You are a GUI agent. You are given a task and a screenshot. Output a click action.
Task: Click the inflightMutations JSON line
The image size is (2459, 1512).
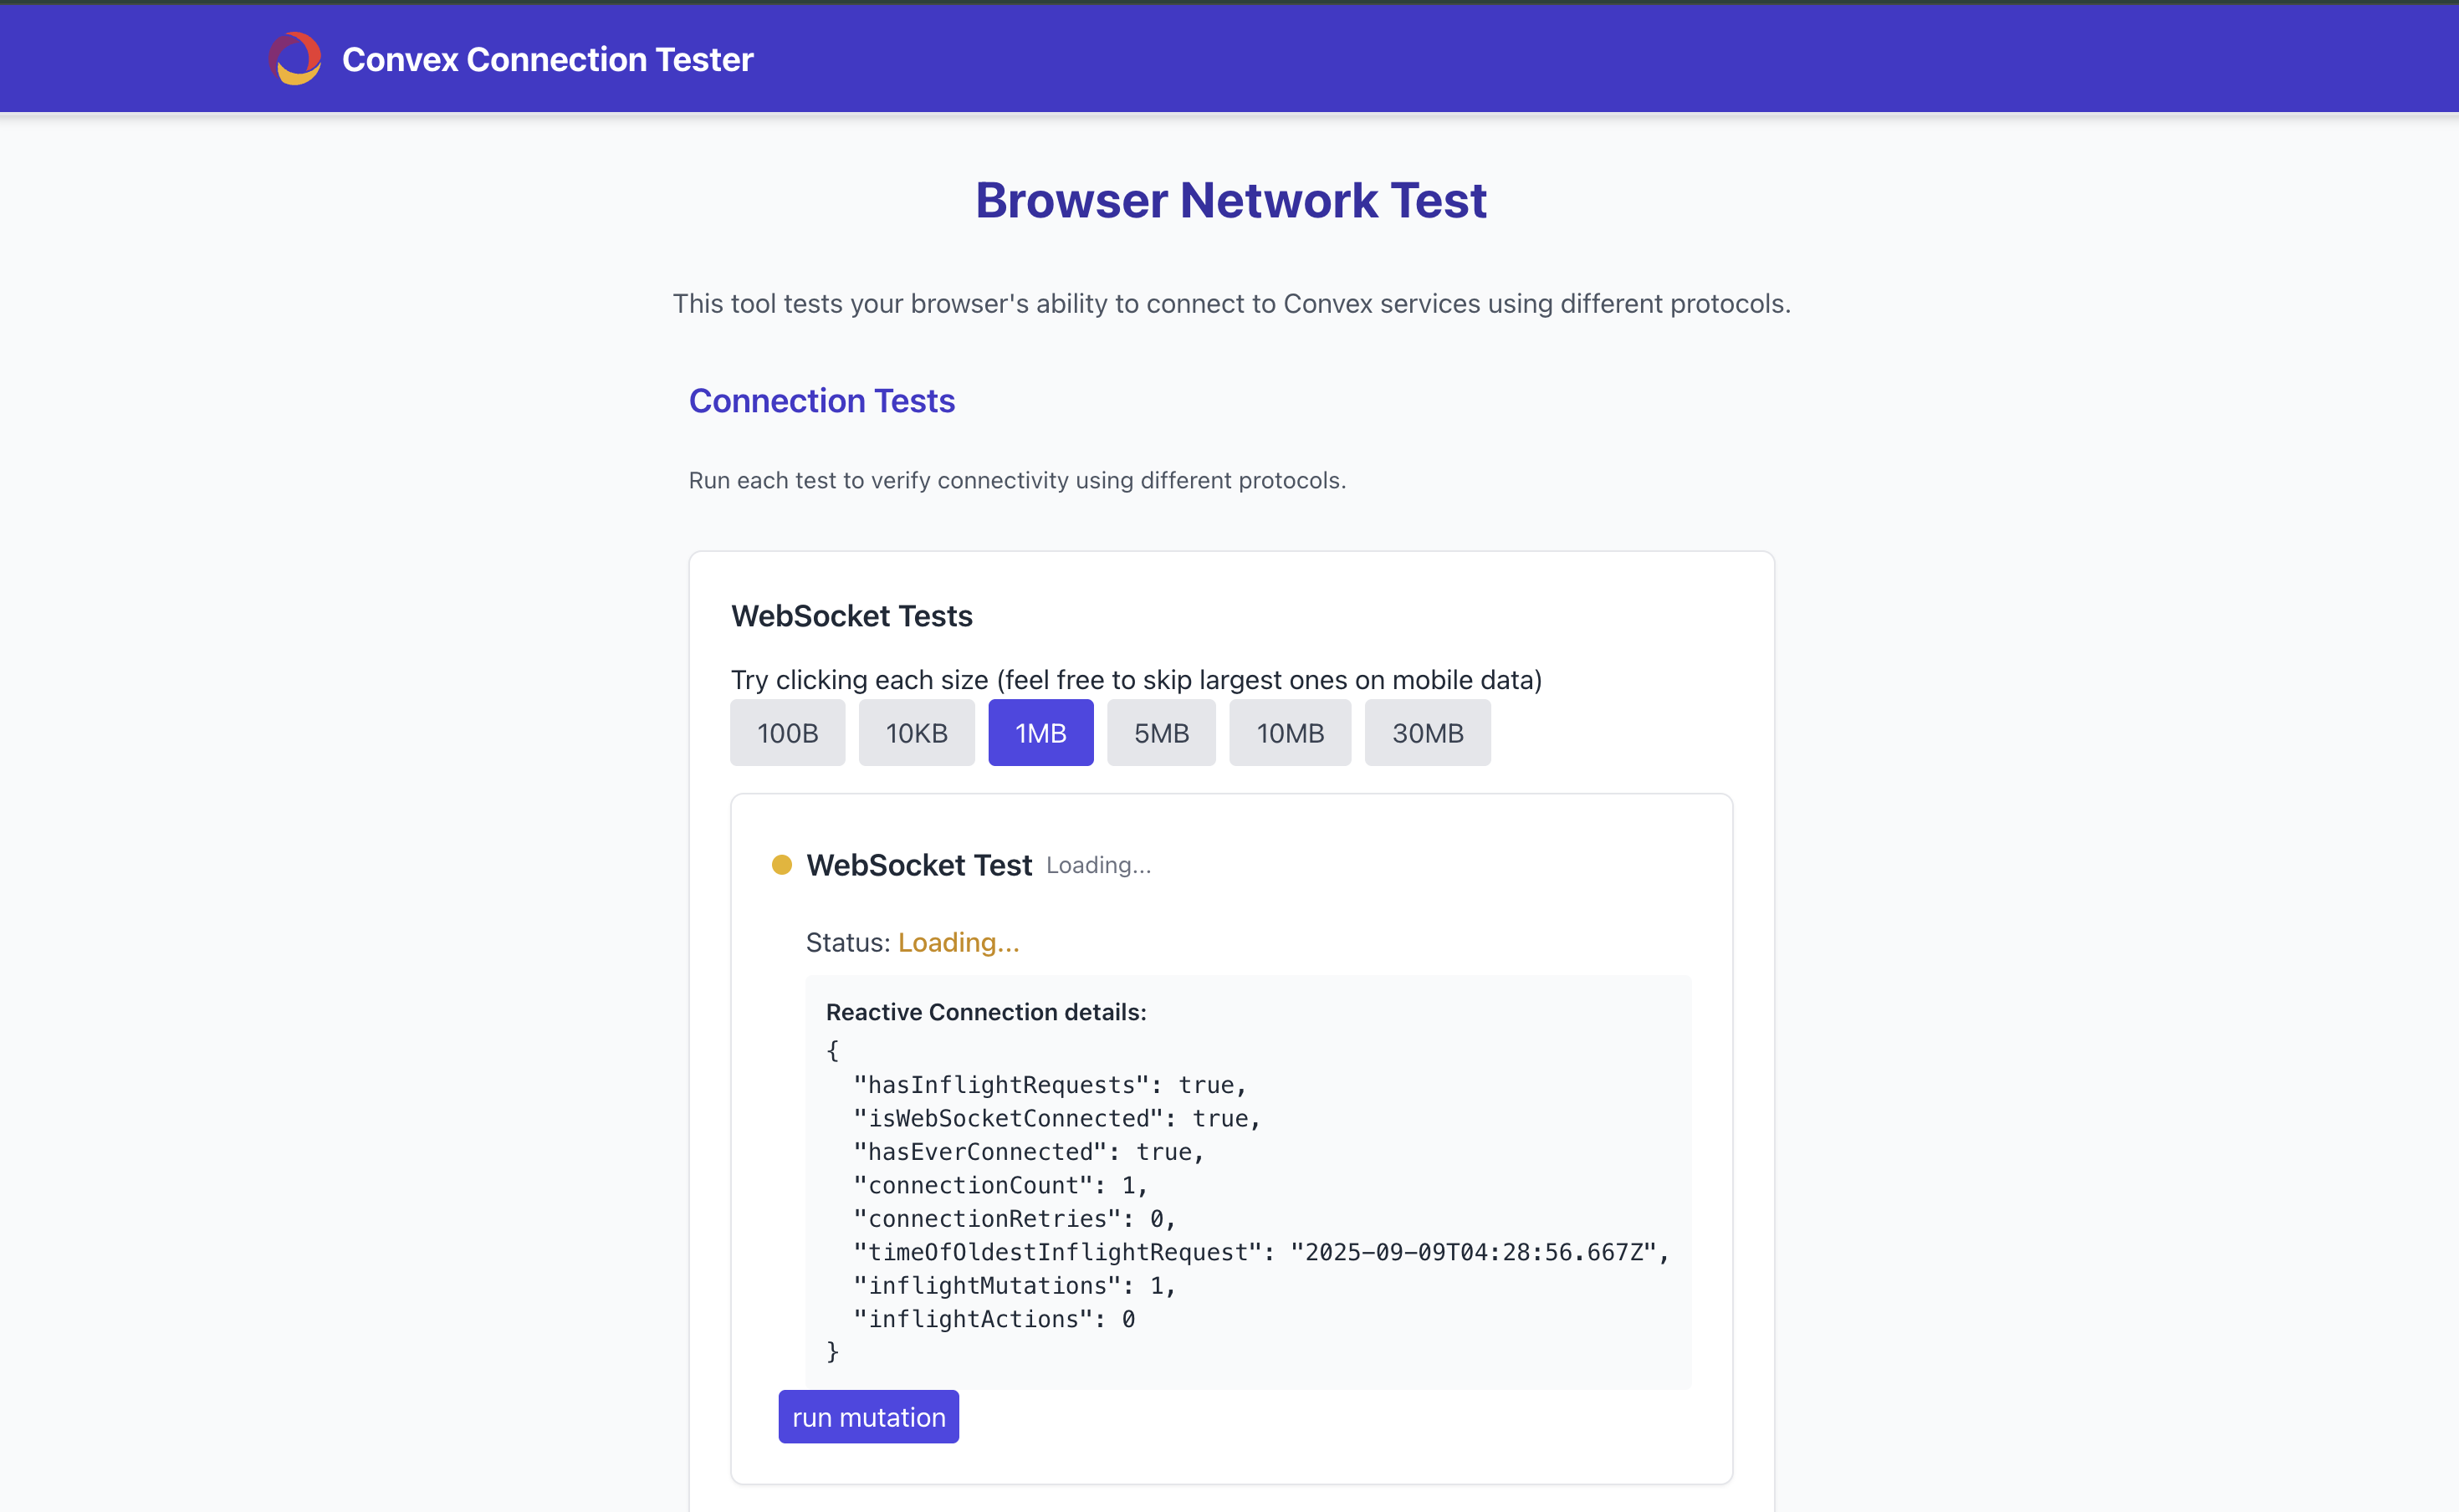[x=1013, y=1285]
